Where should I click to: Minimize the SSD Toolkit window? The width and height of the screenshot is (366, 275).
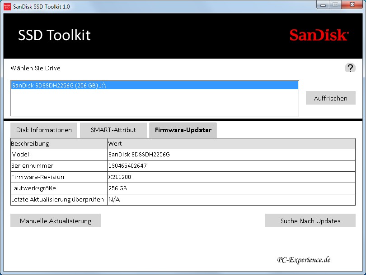323,5
